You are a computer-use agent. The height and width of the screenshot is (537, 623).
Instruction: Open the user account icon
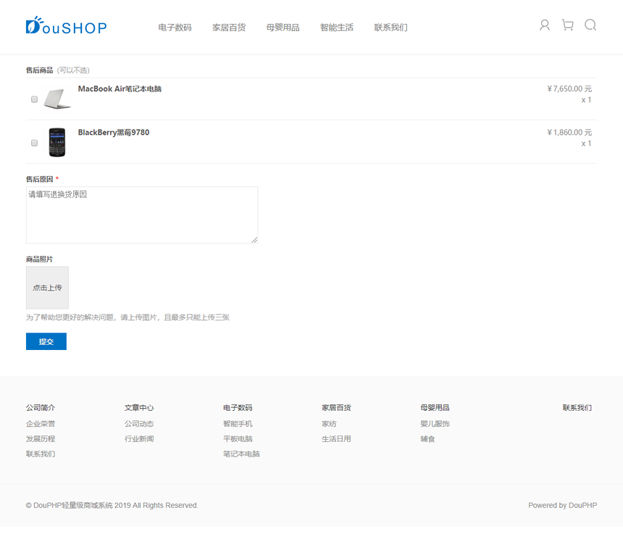[x=545, y=25]
